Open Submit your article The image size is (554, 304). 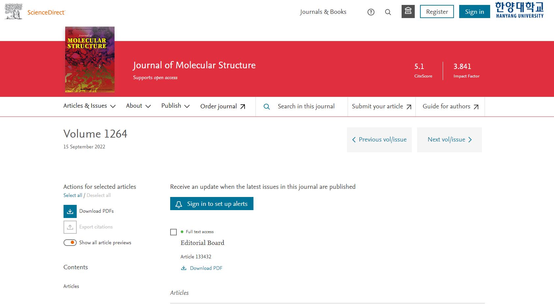pos(381,106)
